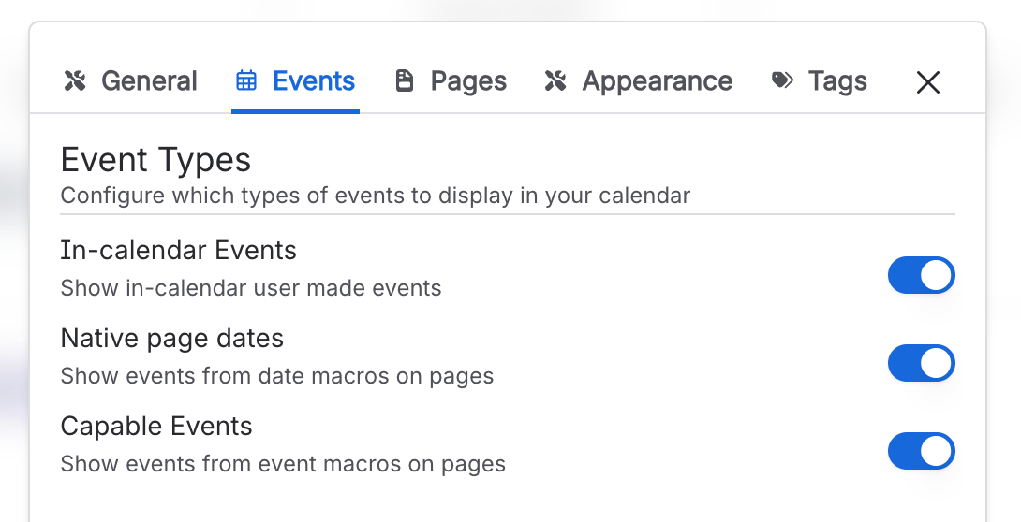Click the calendar icon beside Events
This screenshot has height=522, width=1021.
(246, 81)
